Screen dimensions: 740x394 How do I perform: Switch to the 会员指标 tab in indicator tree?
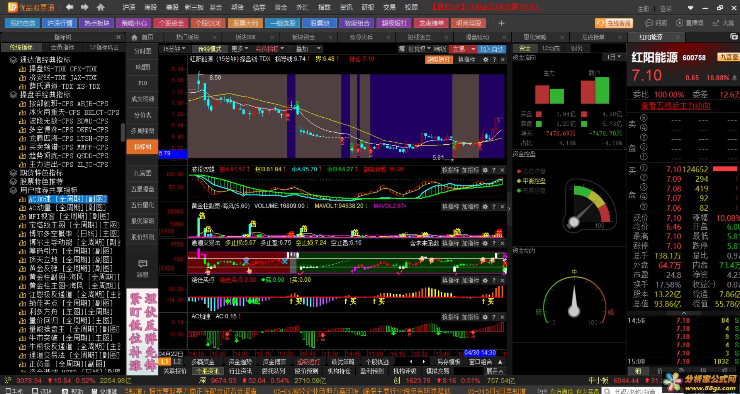63,47
